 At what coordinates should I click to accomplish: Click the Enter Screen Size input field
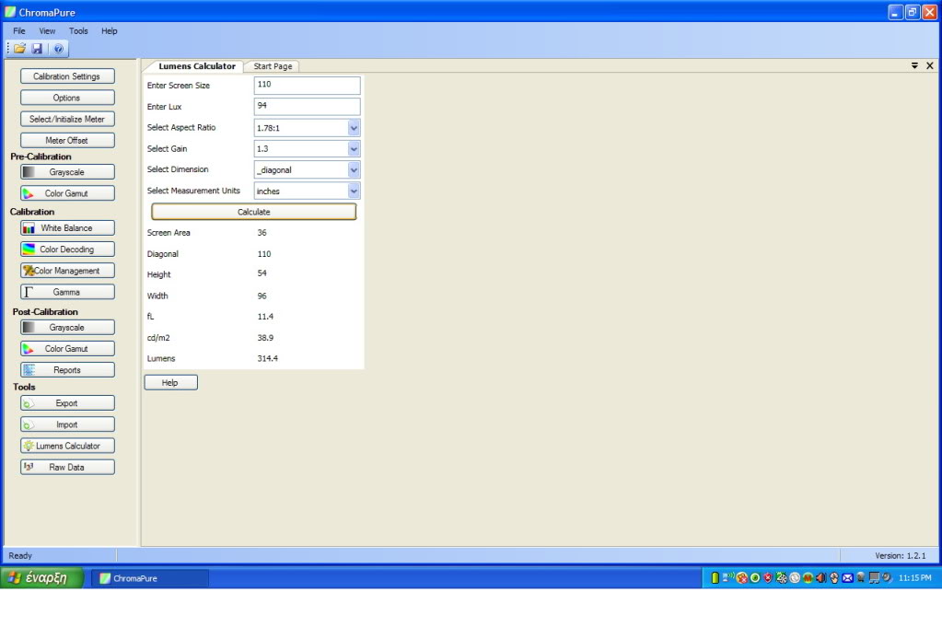(x=307, y=85)
